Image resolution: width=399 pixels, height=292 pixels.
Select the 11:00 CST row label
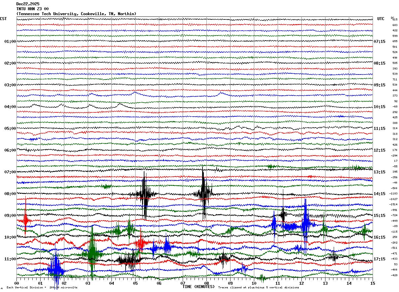tap(10, 259)
